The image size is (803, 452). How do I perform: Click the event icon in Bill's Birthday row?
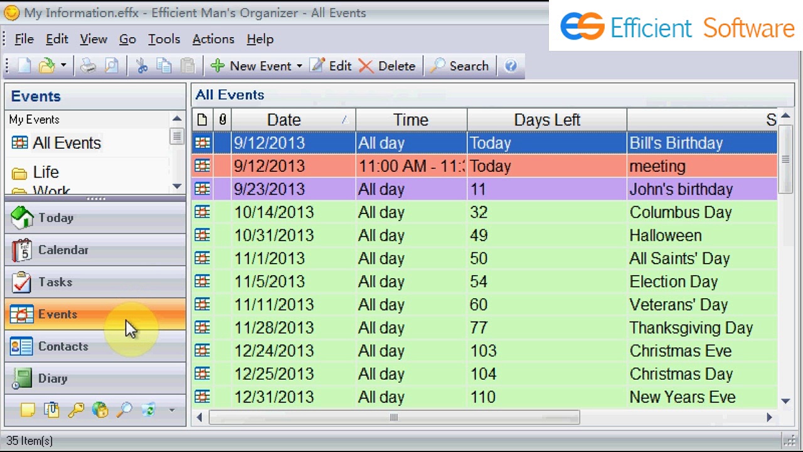pyautogui.click(x=202, y=143)
